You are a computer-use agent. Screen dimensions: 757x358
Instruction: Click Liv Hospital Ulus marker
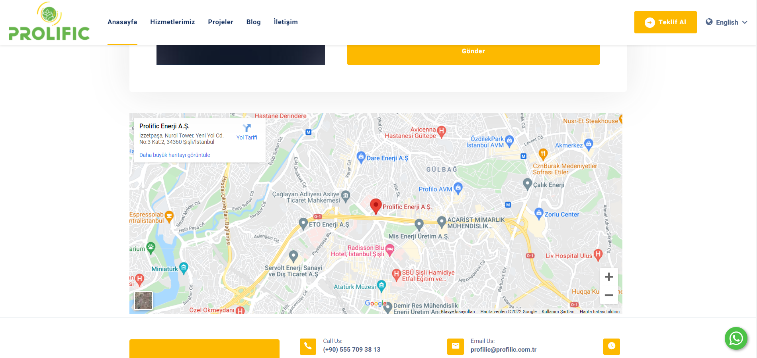598,255
